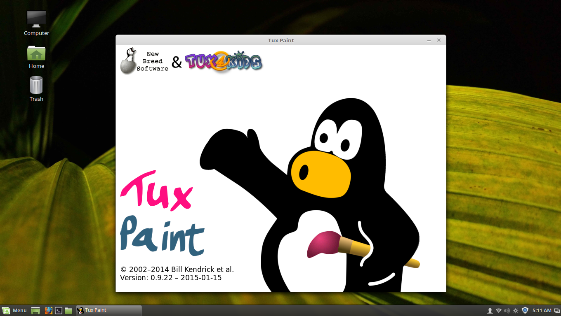This screenshot has width=561, height=316.
Task: Click the Show Desktop panel icon
Action: coord(35,311)
